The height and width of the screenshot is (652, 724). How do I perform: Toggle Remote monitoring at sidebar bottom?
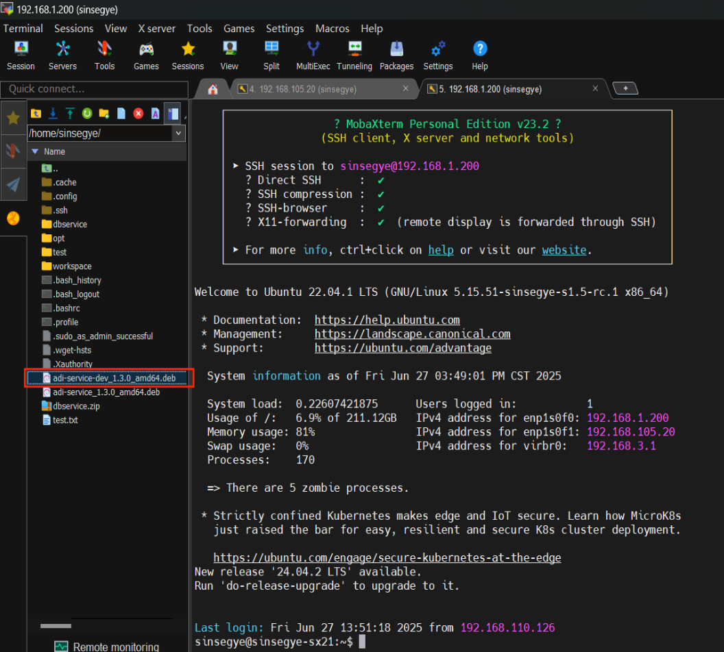click(x=106, y=646)
